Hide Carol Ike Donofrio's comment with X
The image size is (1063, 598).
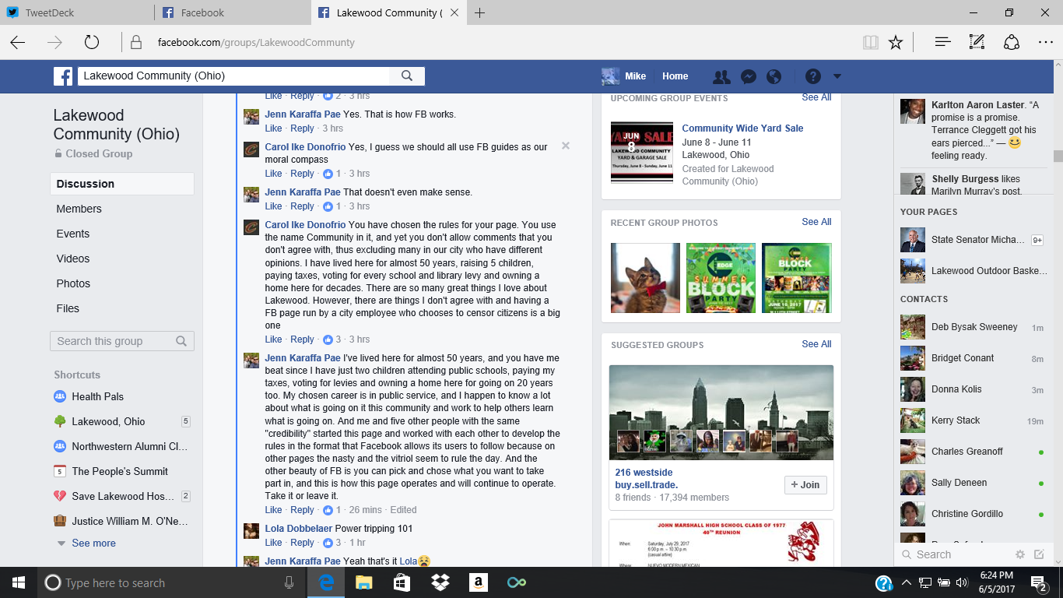[566, 146]
